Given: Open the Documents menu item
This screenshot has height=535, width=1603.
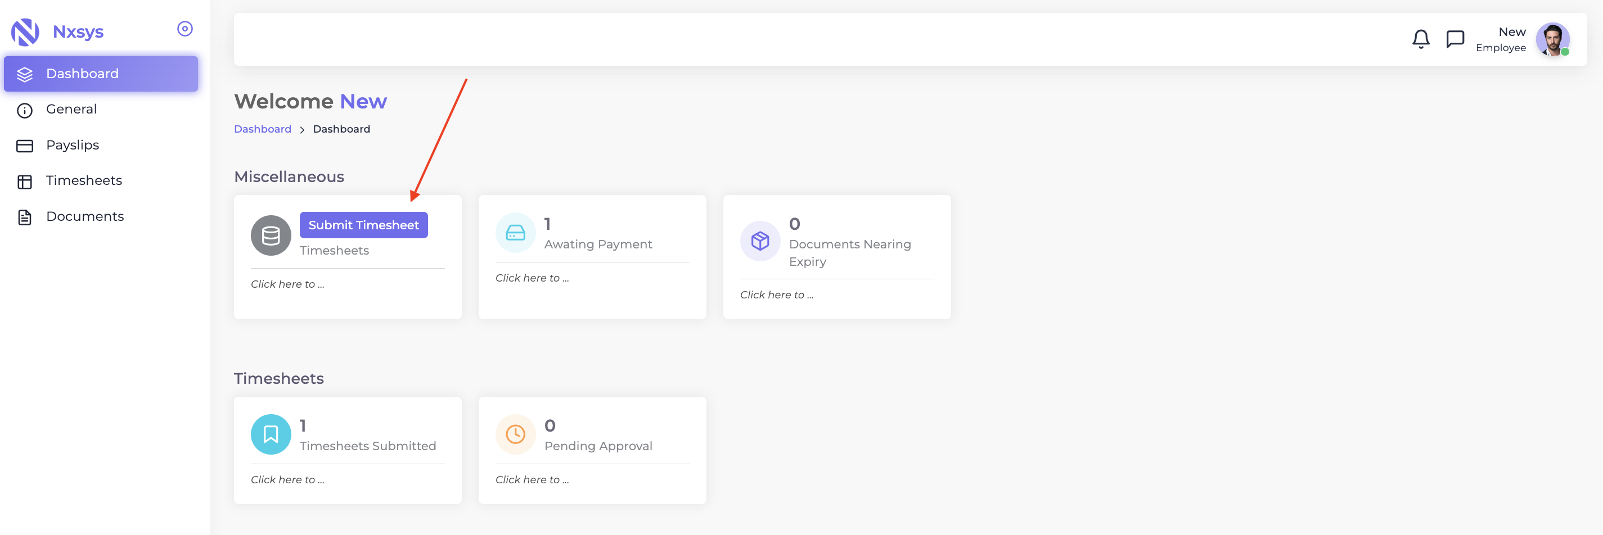Looking at the screenshot, I should pos(101,216).
